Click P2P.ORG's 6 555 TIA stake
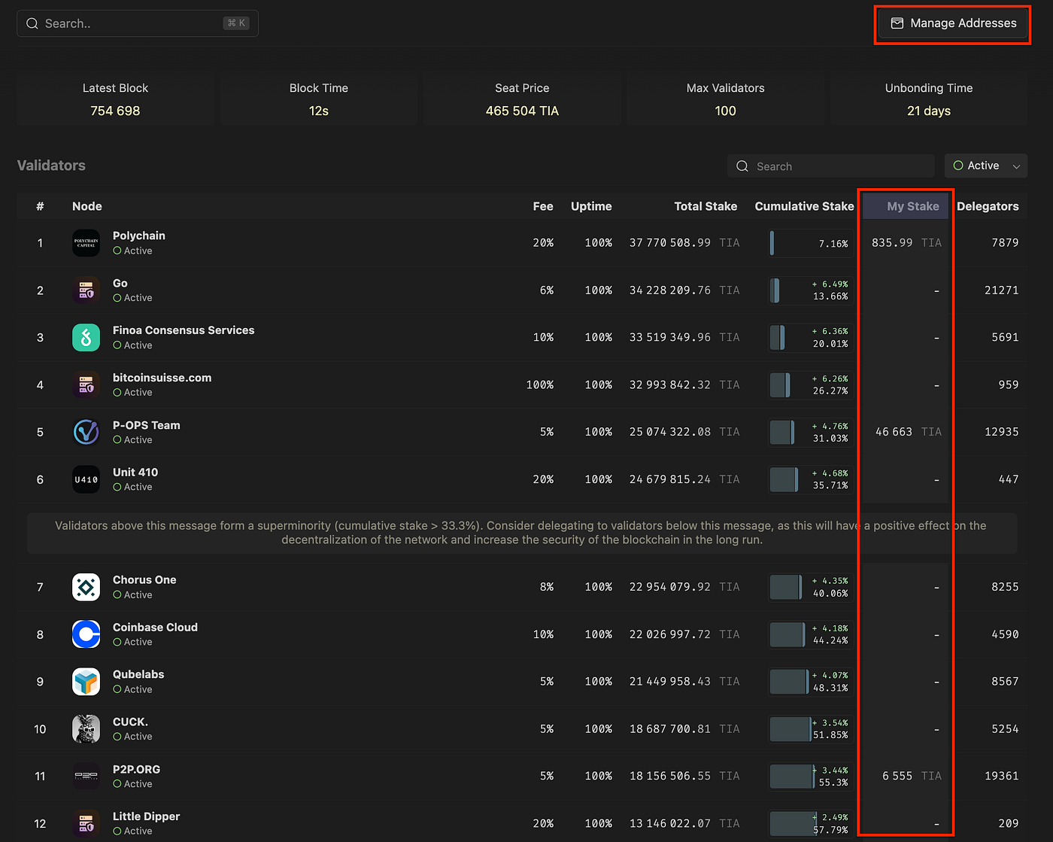The height and width of the screenshot is (842, 1053). coord(912,776)
